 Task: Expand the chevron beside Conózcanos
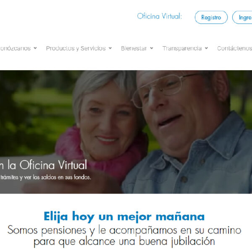(x=35, y=48)
